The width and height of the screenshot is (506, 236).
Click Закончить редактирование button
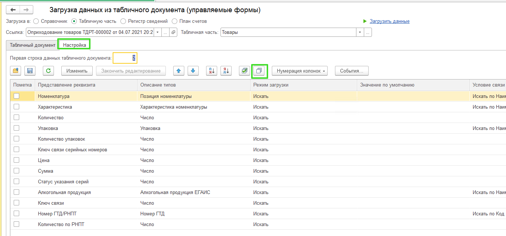point(131,71)
